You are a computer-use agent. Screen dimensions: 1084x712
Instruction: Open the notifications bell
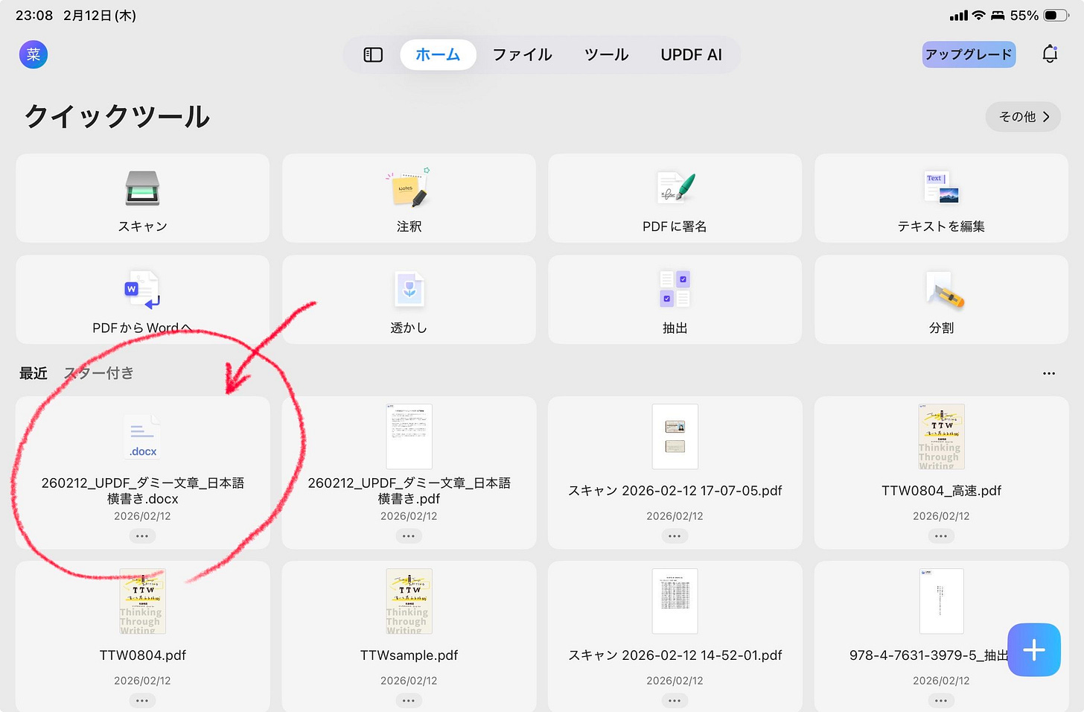1050,54
